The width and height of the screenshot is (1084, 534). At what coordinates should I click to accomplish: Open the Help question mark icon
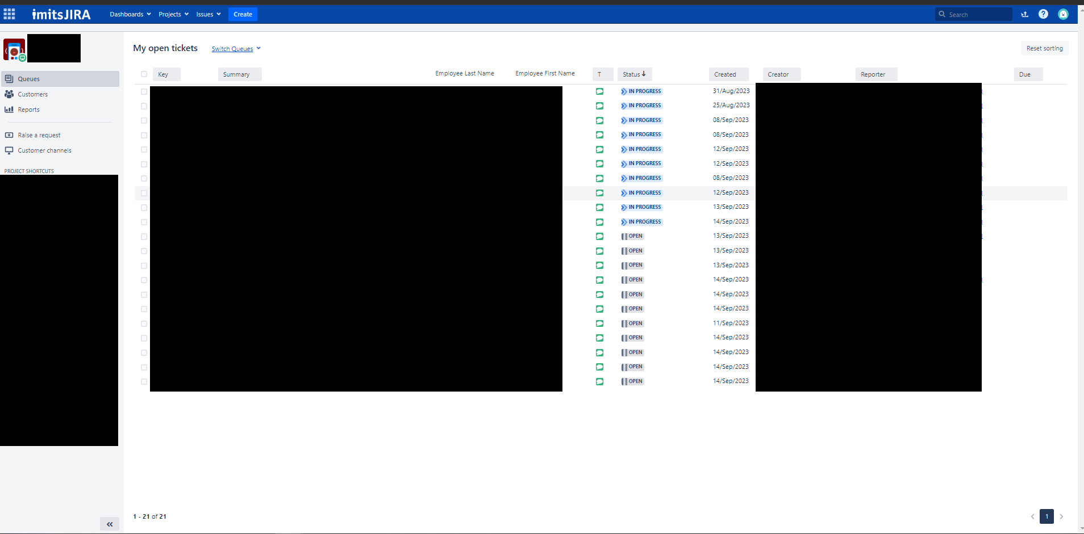pyautogui.click(x=1043, y=14)
